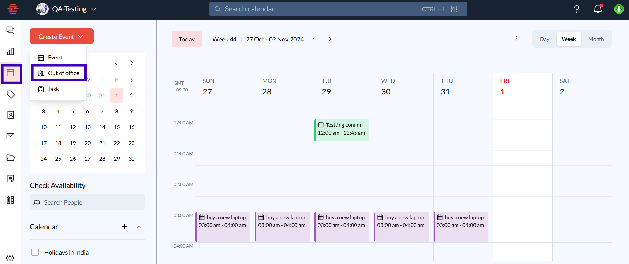Screen dimensions: 629x264
Task: Collapse the Calendar section chevron
Action: pyautogui.click(x=139, y=227)
